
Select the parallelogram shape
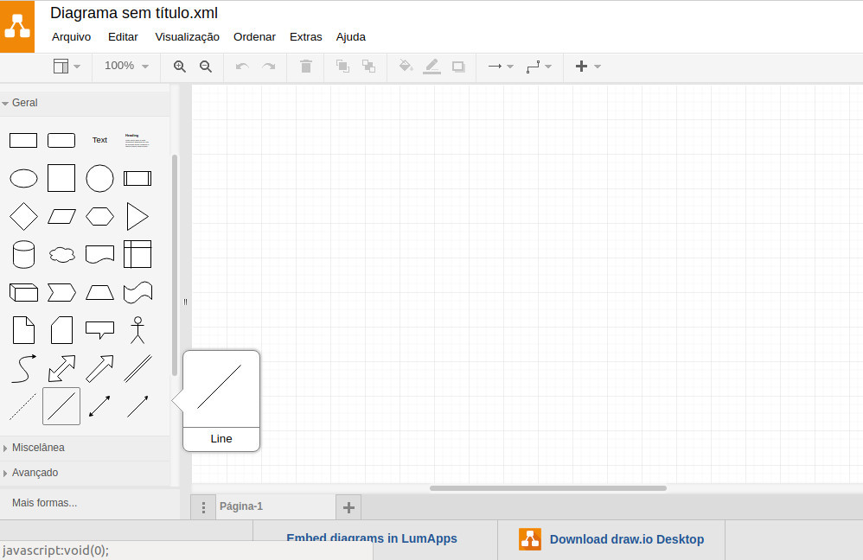61,216
